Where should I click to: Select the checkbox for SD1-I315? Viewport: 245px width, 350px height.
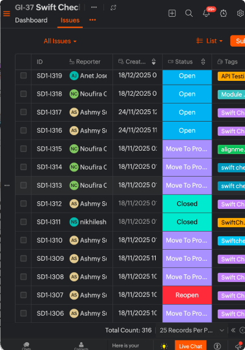coord(23,149)
